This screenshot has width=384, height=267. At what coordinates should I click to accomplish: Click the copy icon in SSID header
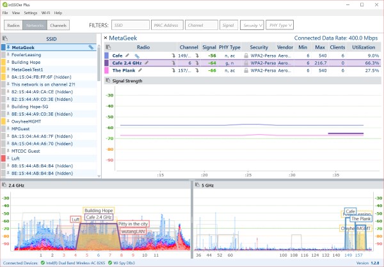pyautogui.click(x=5, y=38)
